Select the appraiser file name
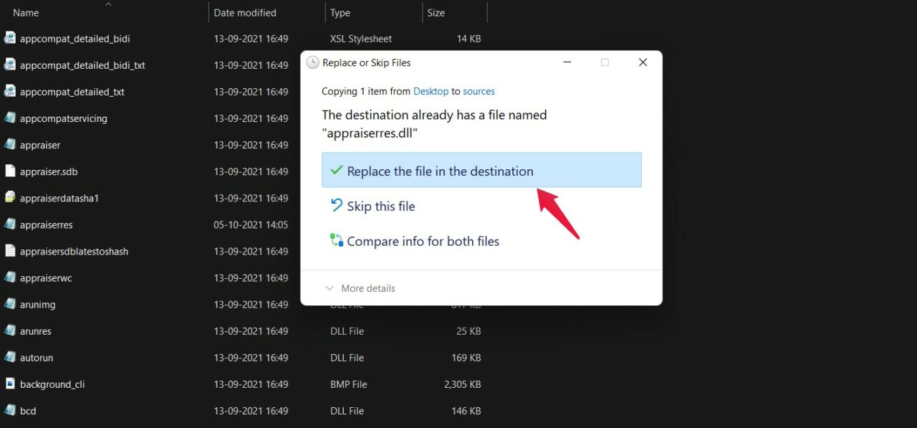This screenshot has width=917, height=428. 40,145
